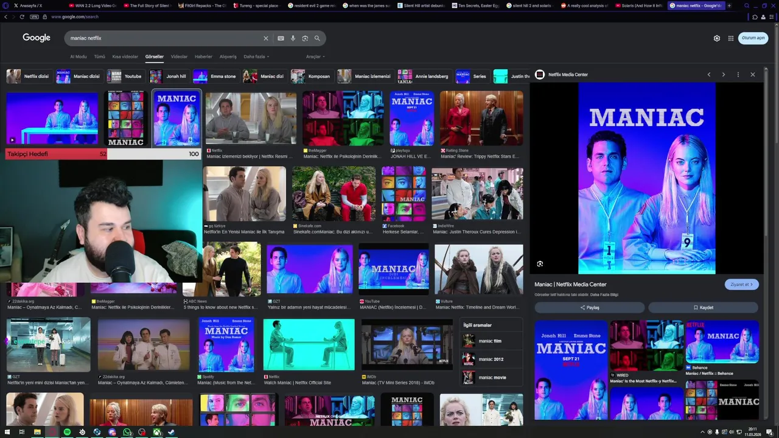Screen dimensions: 779x438
Task: Start voice search with the microphone icon
Action: coord(293,38)
